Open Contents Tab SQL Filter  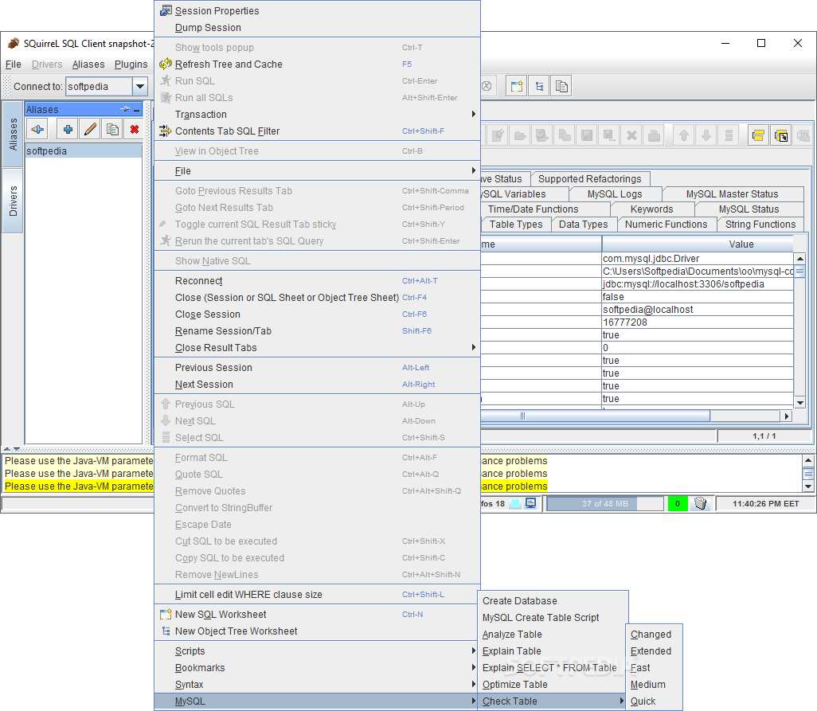tap(317, 131)
